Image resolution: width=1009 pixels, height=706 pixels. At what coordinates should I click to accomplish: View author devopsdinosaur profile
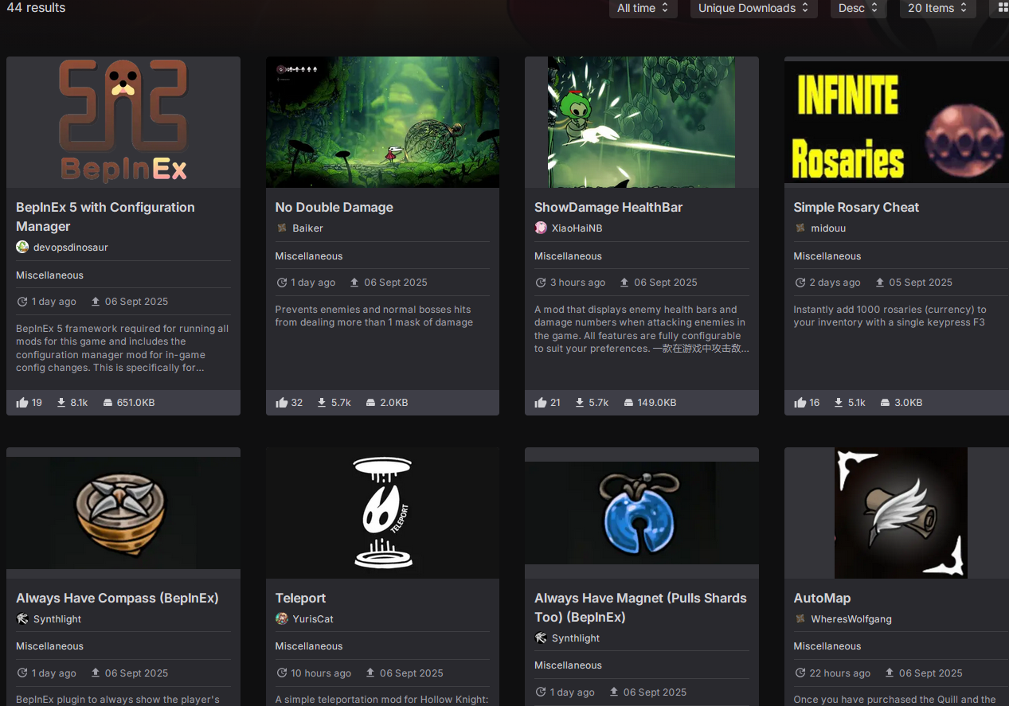[x=71, y=247]
